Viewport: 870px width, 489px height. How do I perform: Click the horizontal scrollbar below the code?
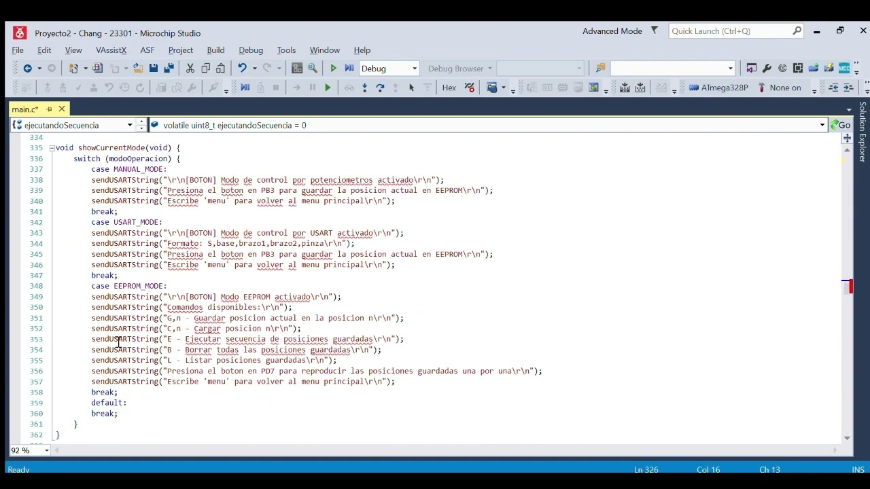pos(445,450)
